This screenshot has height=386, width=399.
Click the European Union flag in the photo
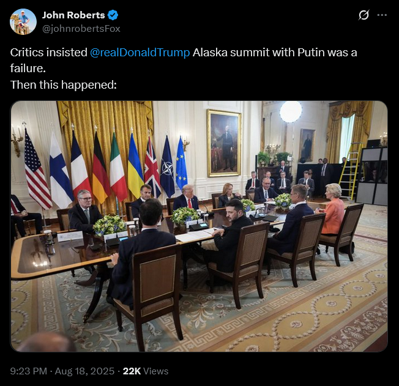click(181, 163)
